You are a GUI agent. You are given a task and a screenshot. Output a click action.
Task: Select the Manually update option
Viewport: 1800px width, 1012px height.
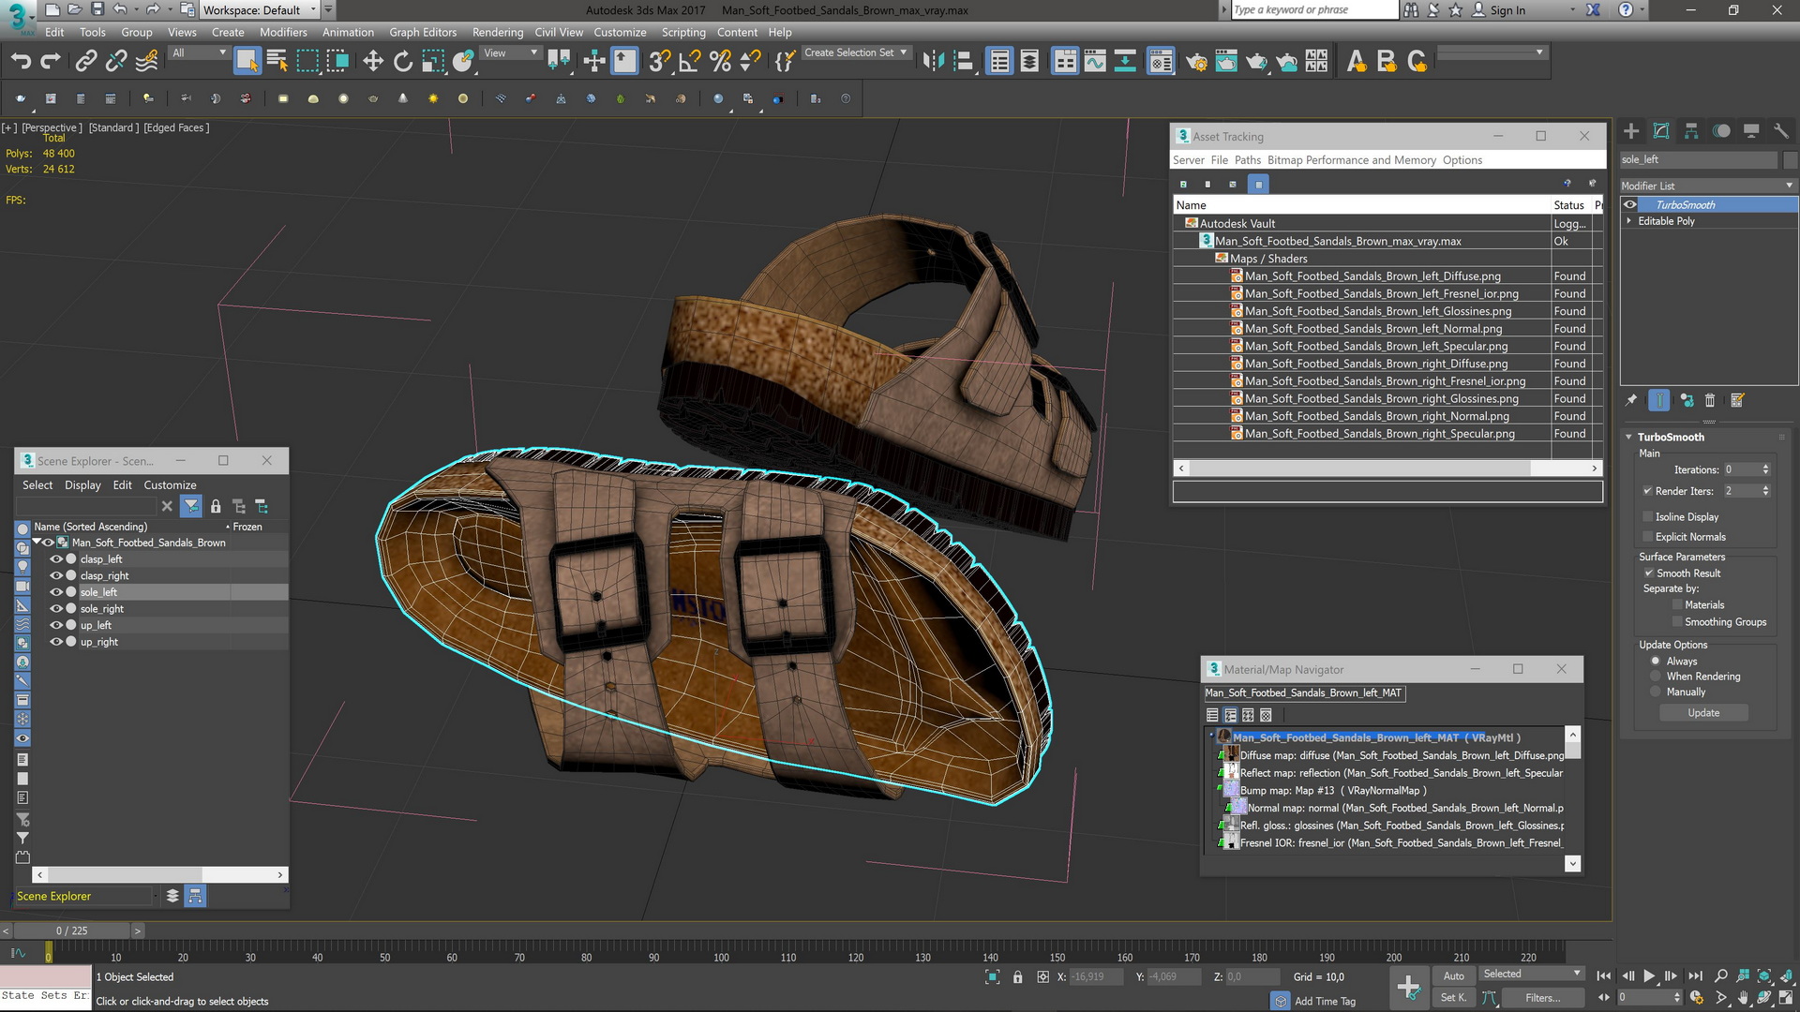(1656, 692)
